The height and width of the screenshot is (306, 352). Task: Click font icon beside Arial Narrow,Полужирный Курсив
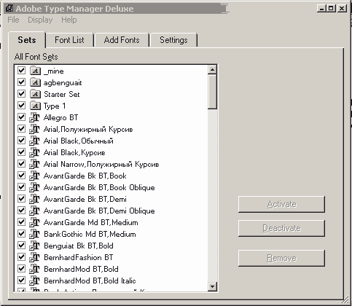34,164
